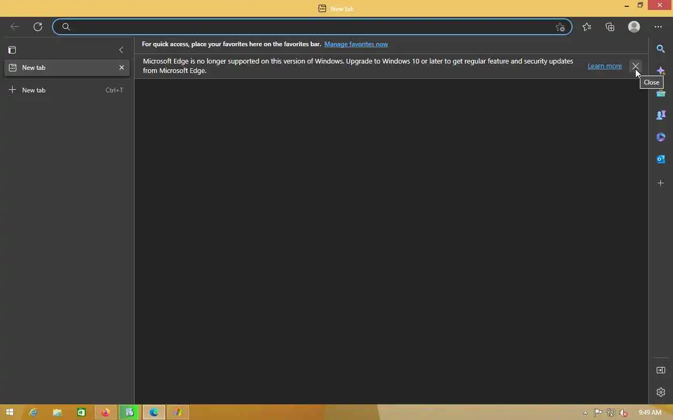Screen dimensions: 673x420
Task: Launch Internet Explorer from taskbar
Action: [33, 412]
